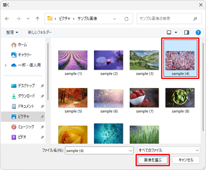Open the すべてのファイル file type dropdown
The height and width of the screenshot is (170, 206).
169,150
